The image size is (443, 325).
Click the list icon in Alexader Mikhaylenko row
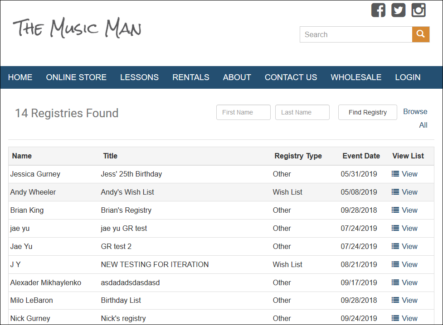(395, 282)
